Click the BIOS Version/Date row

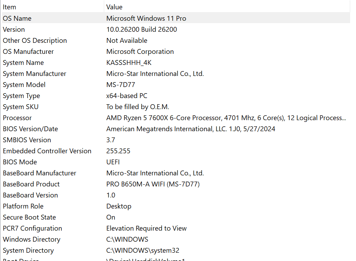pyautogui.click(x=30, y=129)
